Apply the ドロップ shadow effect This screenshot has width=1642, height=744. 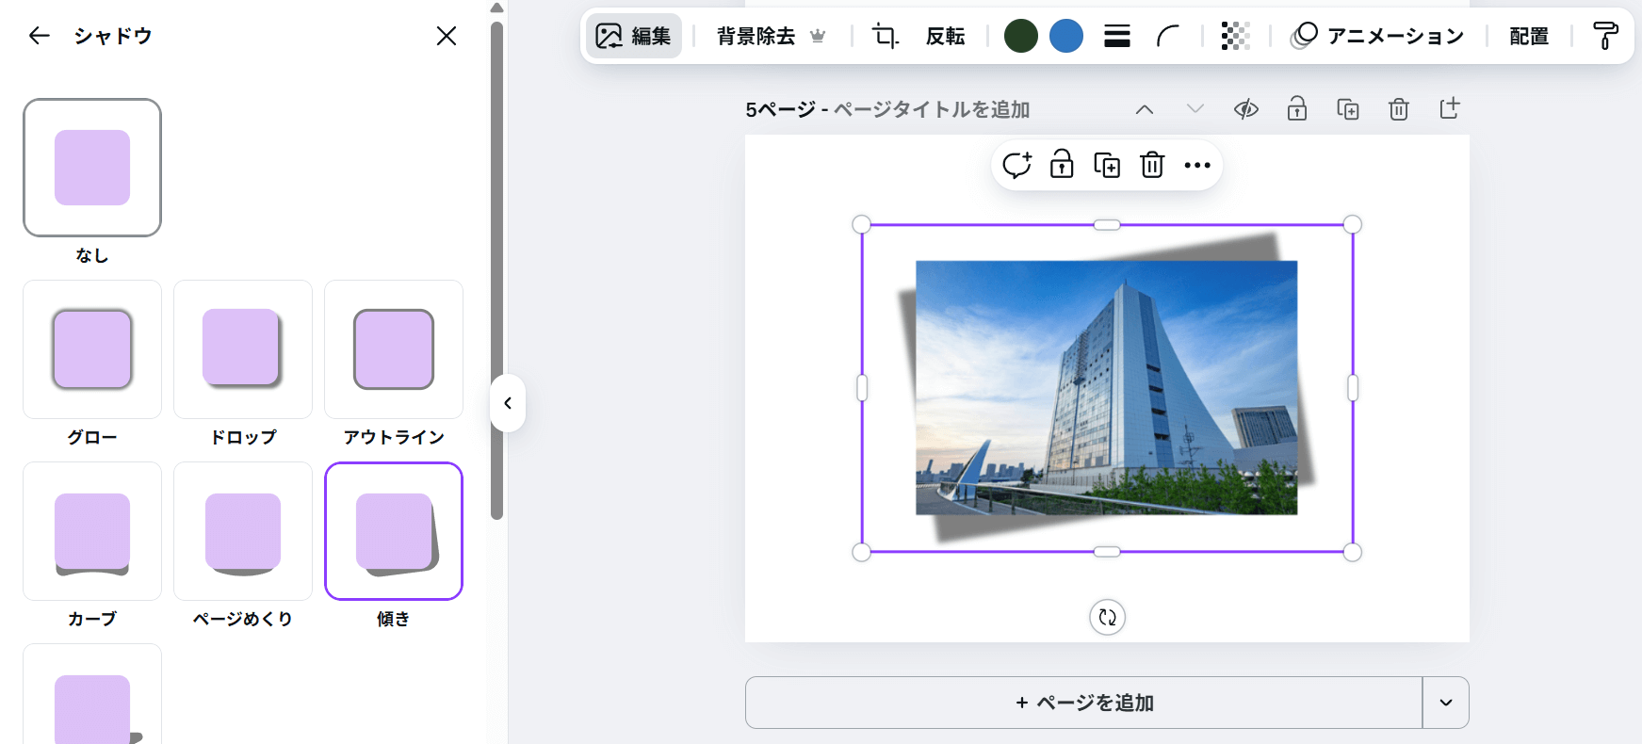click(x=243, y=349)
